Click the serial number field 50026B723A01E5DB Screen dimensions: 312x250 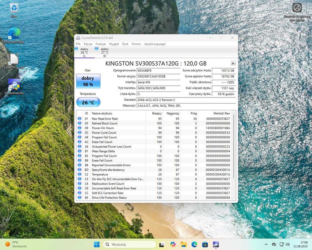[x=158, y=76]
